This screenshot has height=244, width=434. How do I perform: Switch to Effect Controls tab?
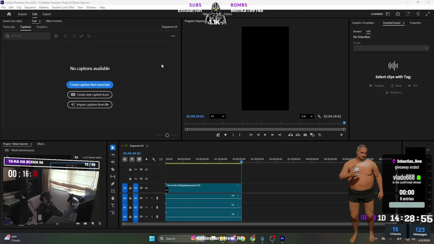pyautogui.click(x=54, y=21)
